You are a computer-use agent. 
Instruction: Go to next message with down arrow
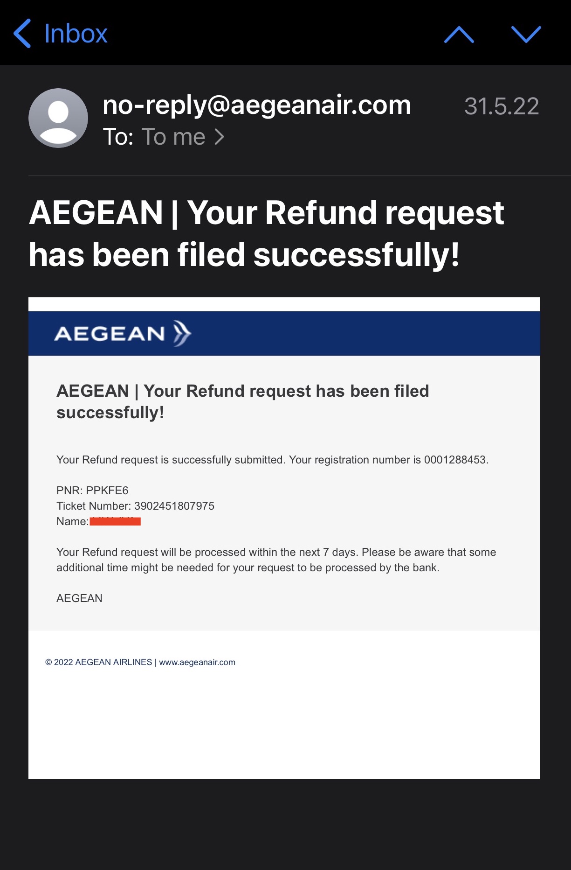coord(526,35)
